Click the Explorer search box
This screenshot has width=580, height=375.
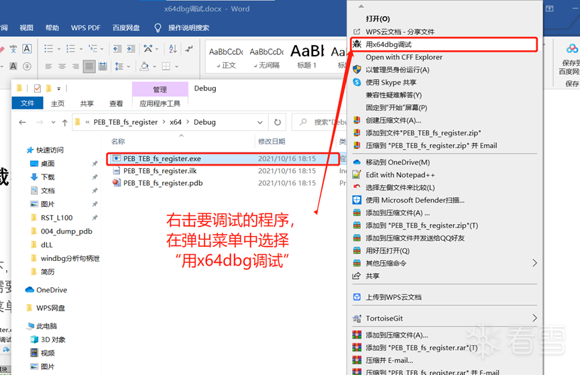pyautogui.click(x=320, y=122)
